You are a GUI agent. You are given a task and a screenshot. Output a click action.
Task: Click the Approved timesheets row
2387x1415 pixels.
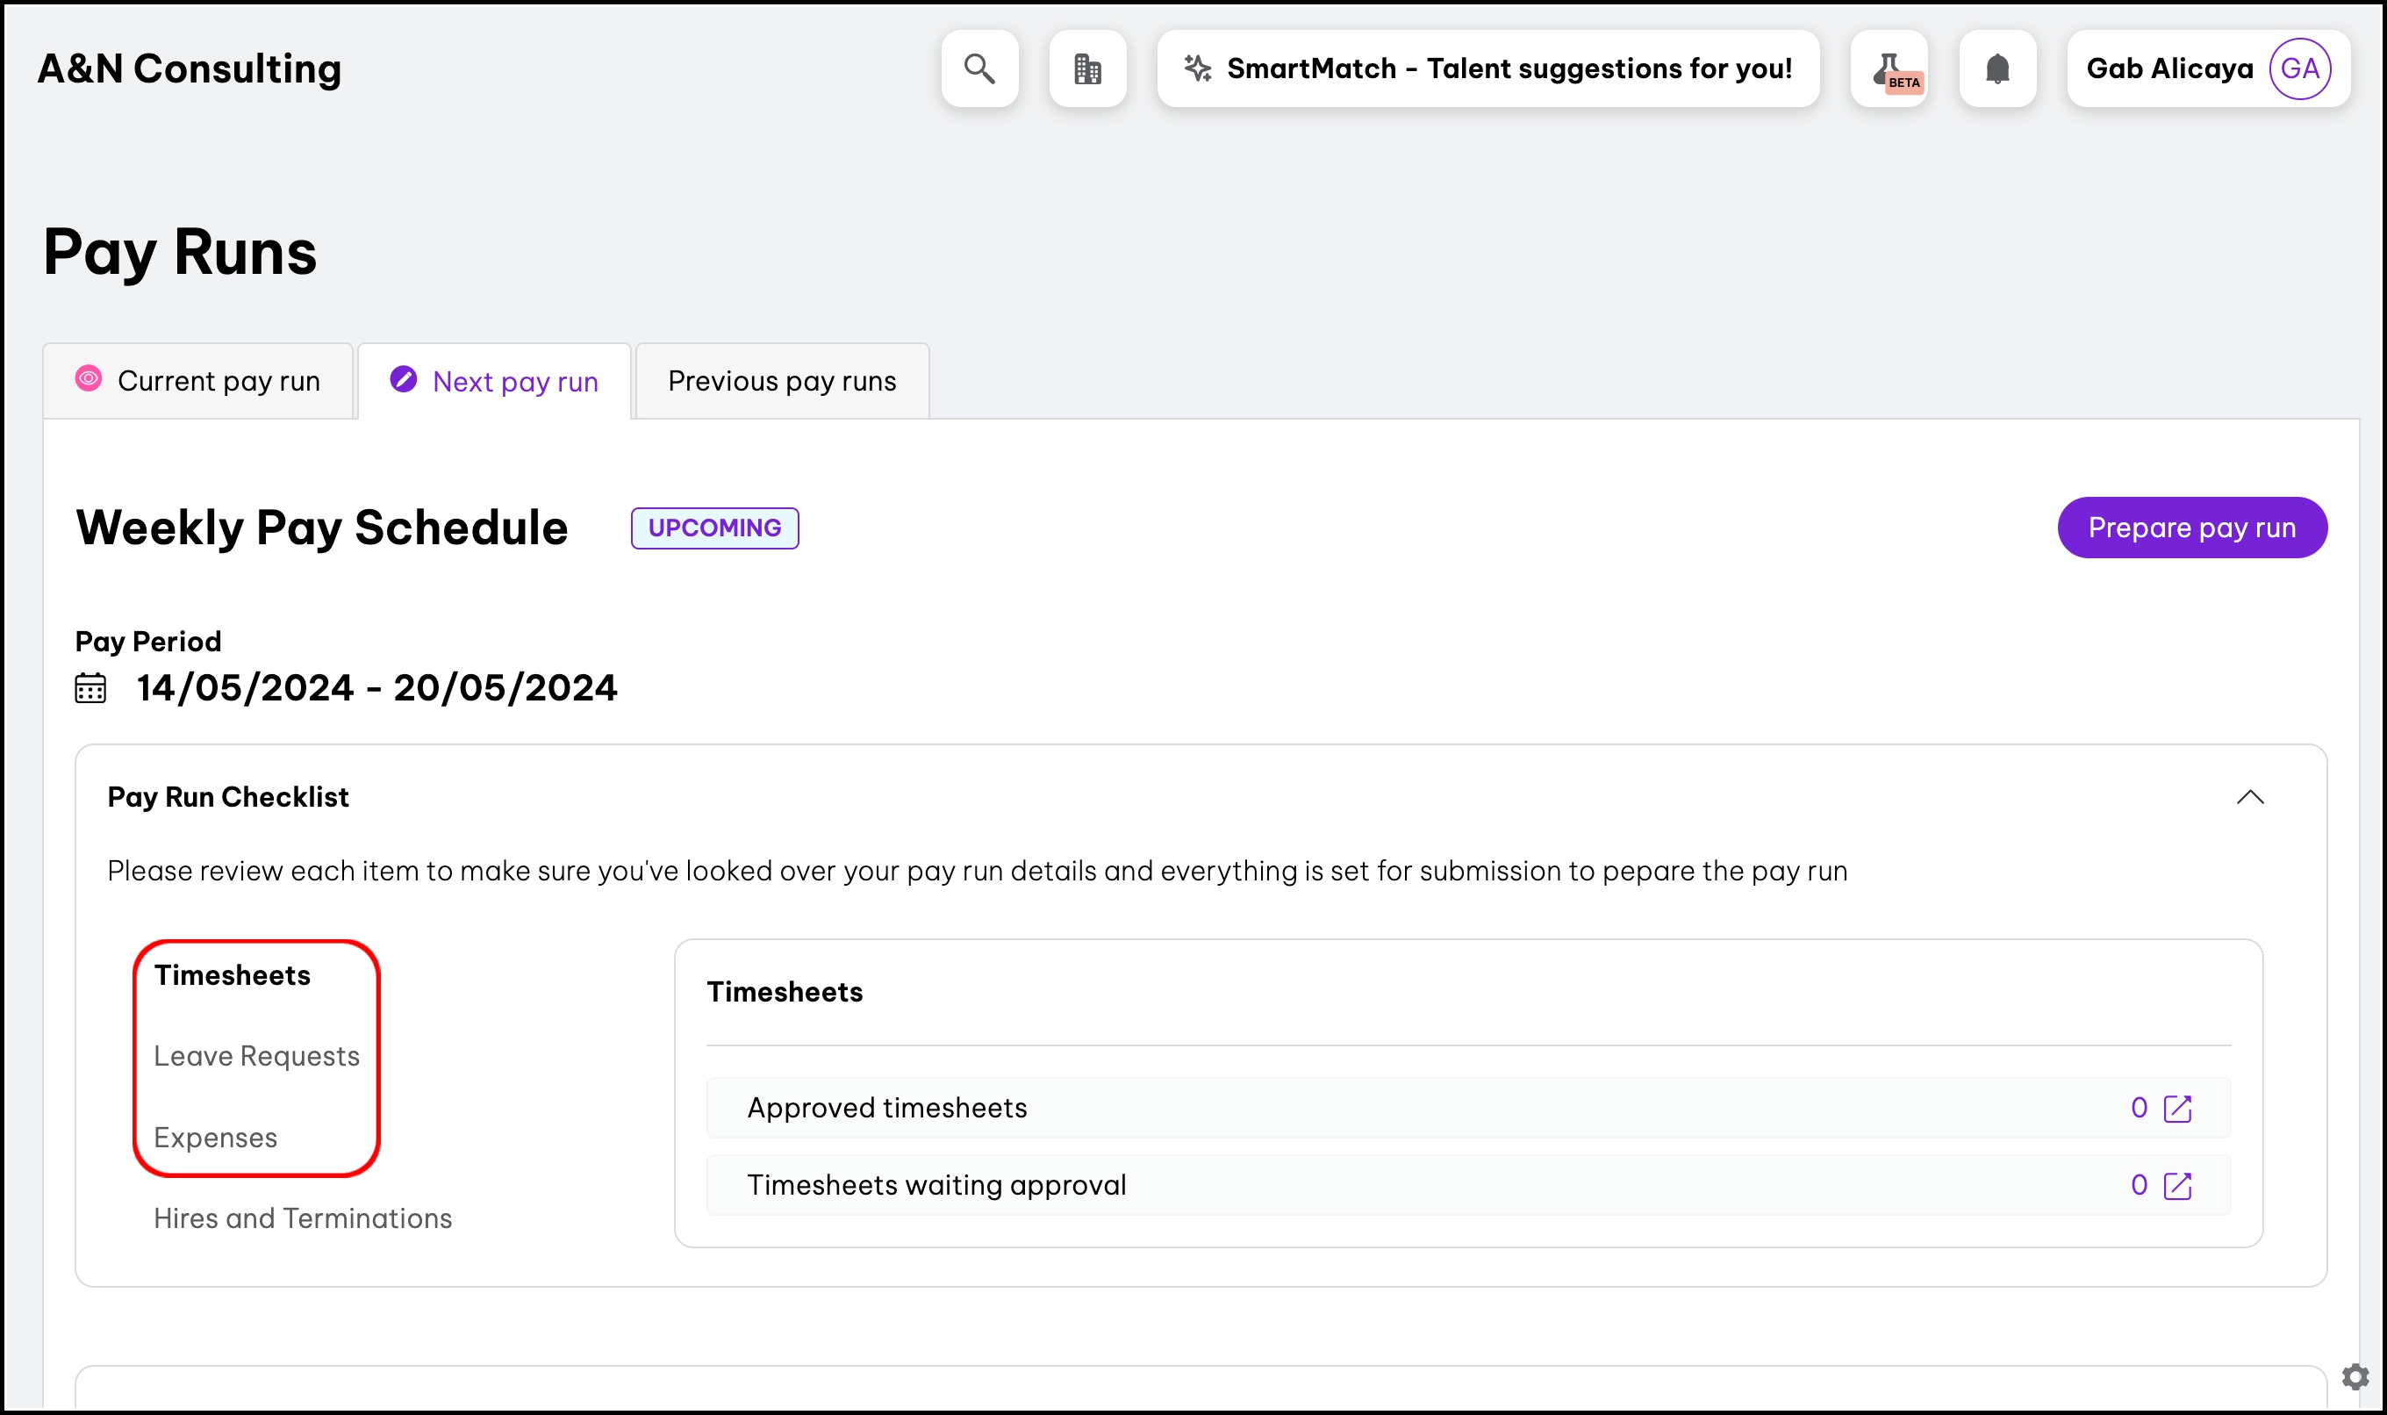[886, 1108]
